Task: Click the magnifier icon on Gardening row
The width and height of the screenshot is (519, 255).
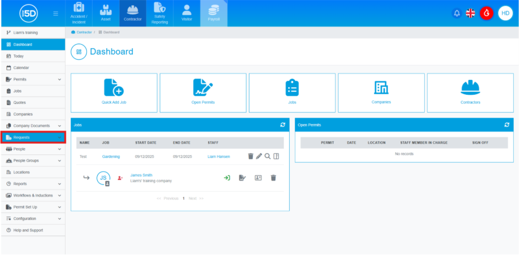Action: coord(267,156)
